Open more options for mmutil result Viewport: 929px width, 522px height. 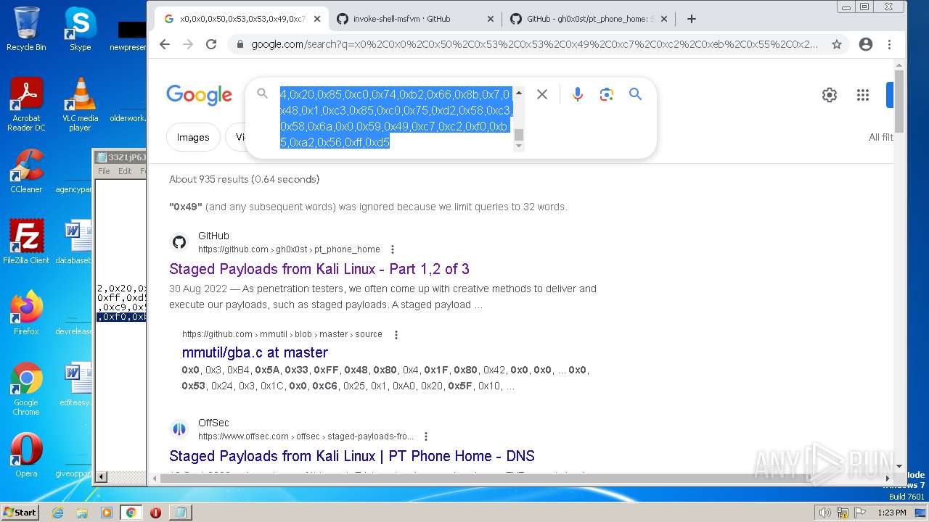(x=396, y=335)
